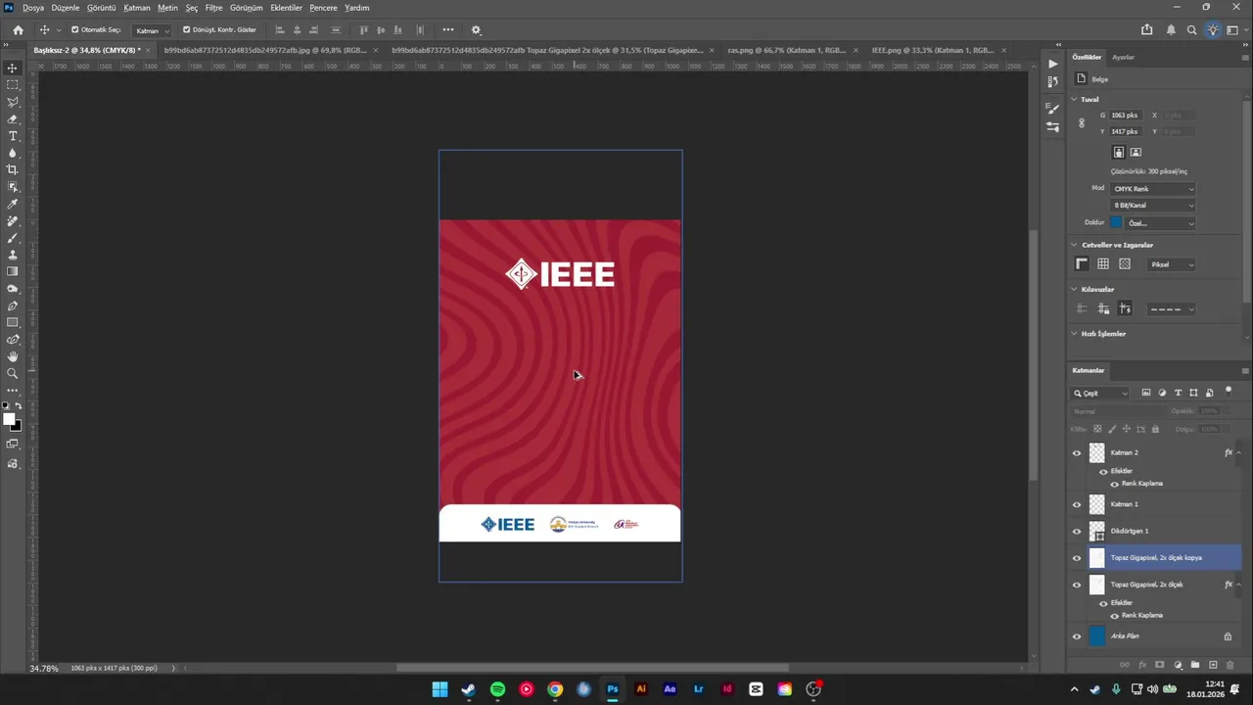Select the Brush tool
The height and width of the screenshot is (705, 1253).
pos(13,238)
